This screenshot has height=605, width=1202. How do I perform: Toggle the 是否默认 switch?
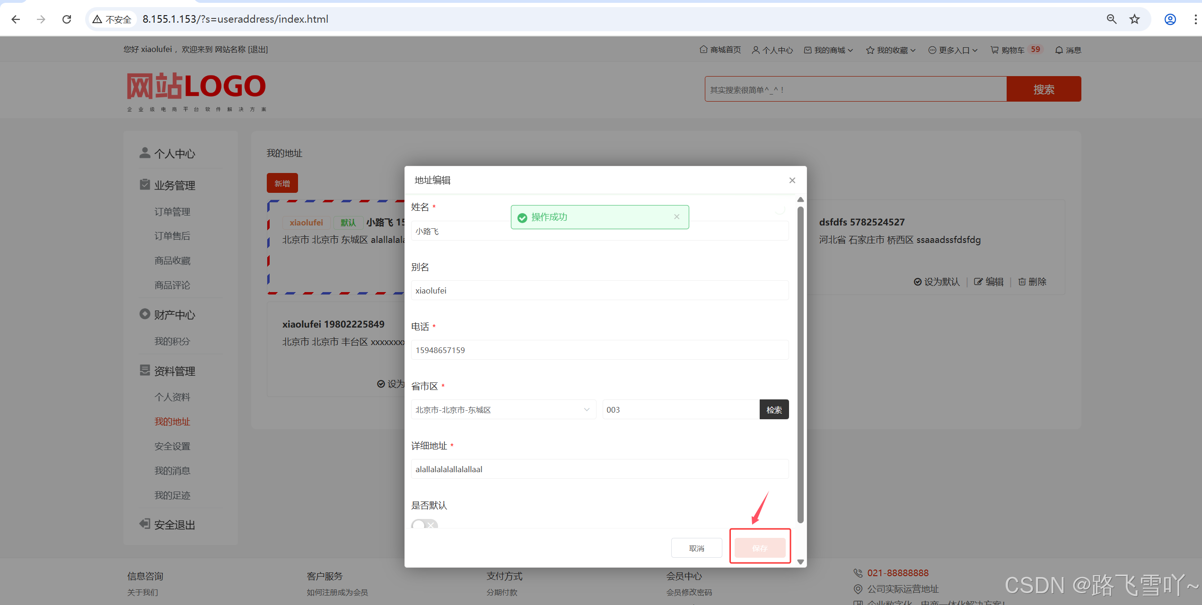point(424,524)
